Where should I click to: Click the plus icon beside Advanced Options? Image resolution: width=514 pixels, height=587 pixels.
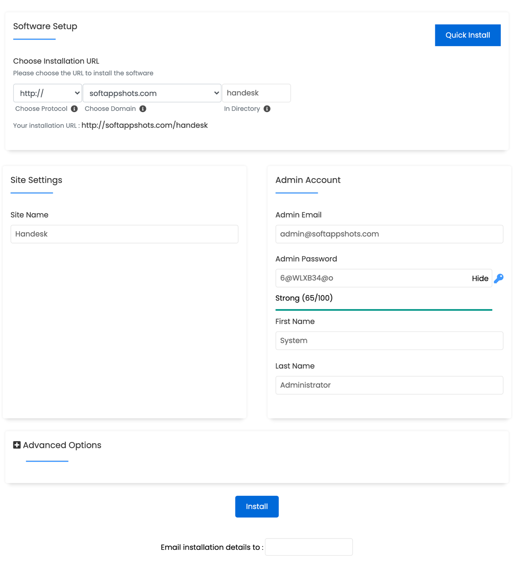click(x=17, y=445)
